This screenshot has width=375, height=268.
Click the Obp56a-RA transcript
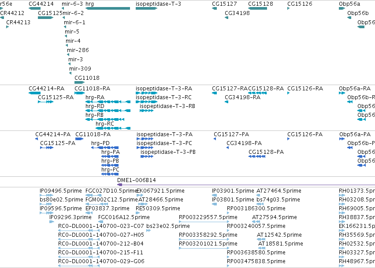click(342, 93)
